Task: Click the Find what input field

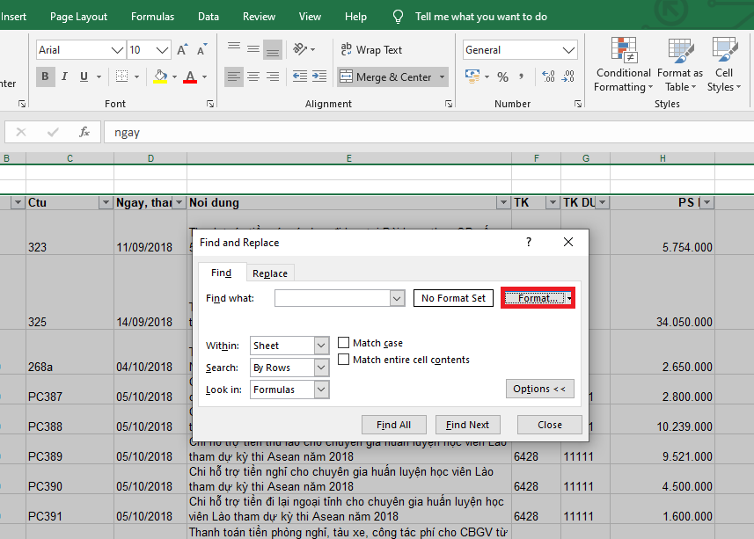Action: click(x=332, y=298)
